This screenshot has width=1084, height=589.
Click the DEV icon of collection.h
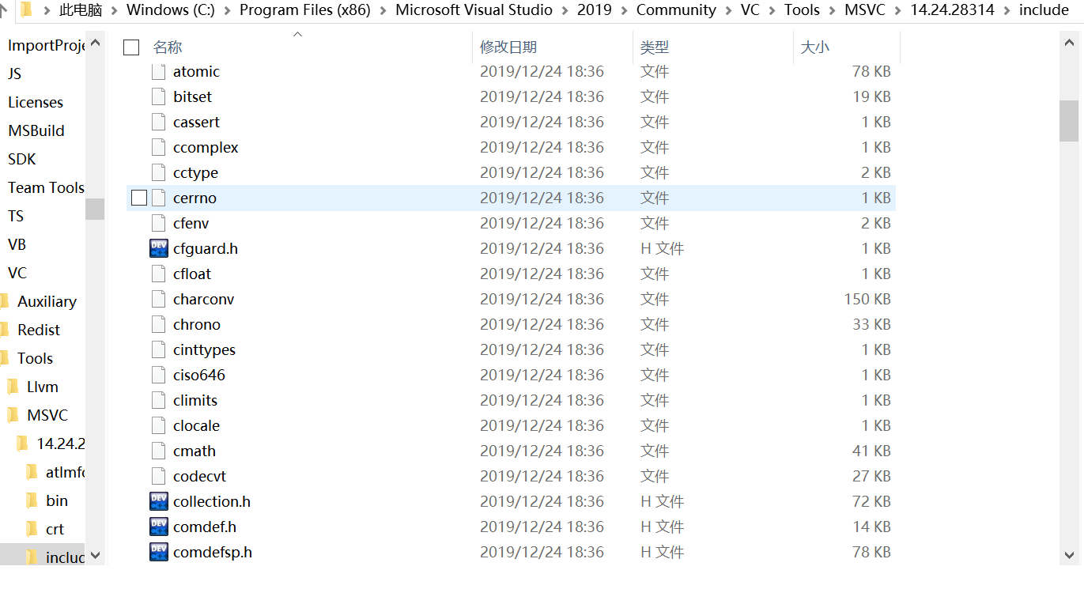[159, 502]
